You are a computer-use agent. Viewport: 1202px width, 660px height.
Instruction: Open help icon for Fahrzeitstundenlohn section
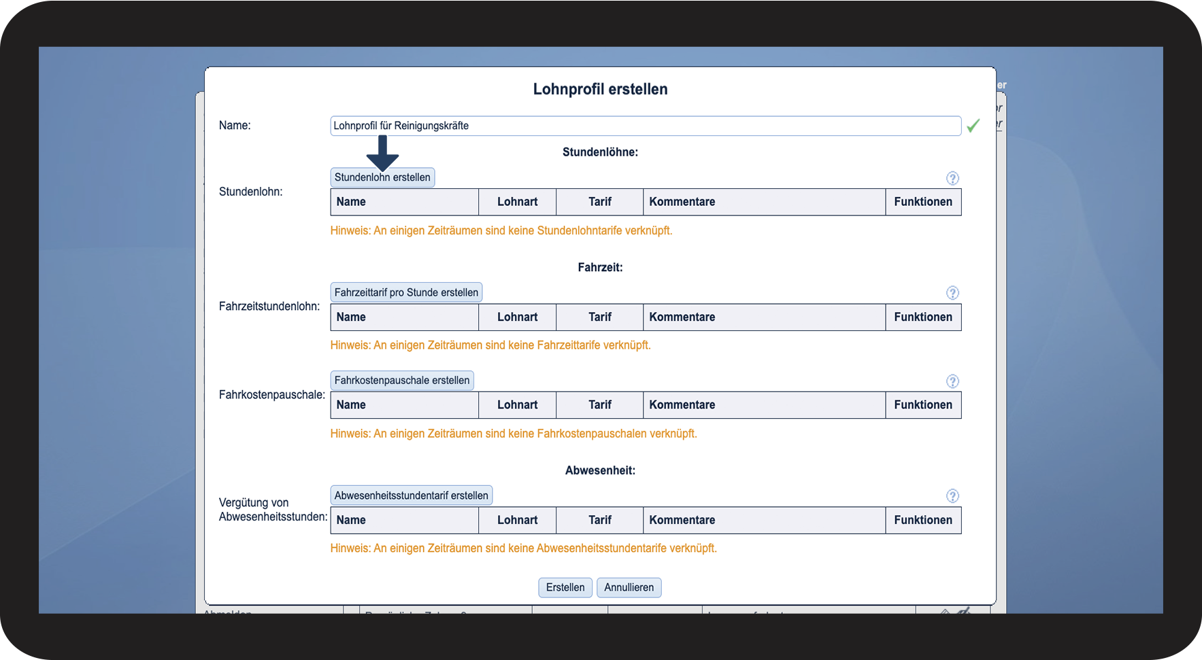pos(952,293)
